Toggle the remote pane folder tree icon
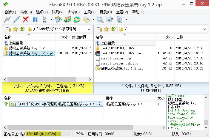 tap(99, 29)
